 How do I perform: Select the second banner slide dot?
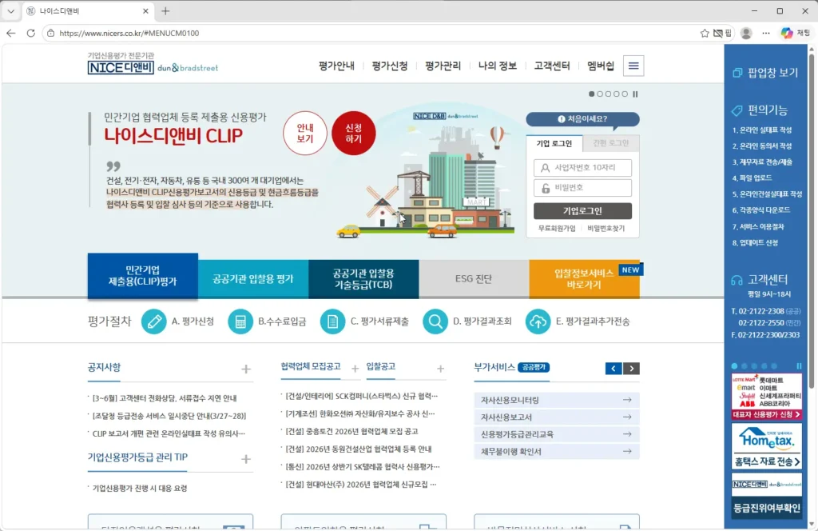point(600,94)
